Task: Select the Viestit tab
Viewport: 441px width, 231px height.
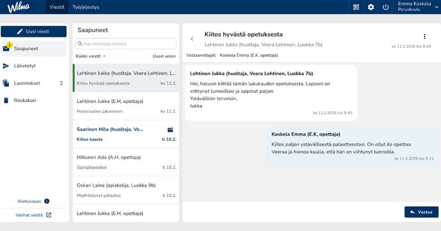Action: tap(57, 7)
